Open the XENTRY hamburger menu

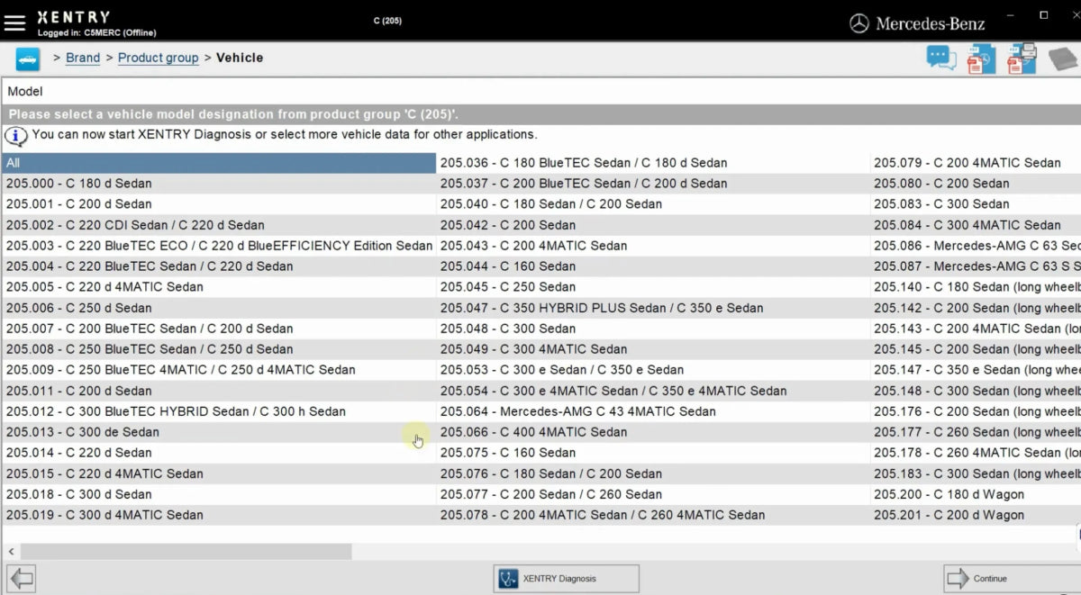(x=14, y=23)
